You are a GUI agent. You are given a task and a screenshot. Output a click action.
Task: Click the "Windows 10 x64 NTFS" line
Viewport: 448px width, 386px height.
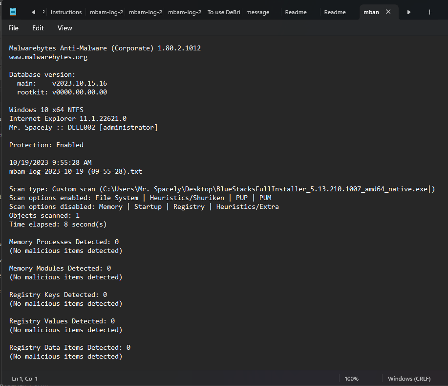[46, 110]
